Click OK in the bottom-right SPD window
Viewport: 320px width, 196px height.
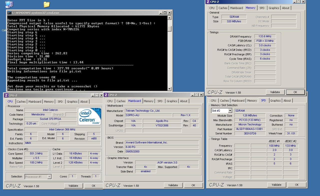tap(297, 185)
